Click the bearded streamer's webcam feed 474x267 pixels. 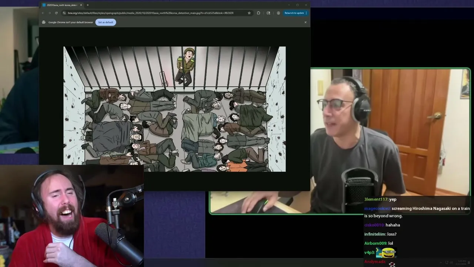click(72, 216)
